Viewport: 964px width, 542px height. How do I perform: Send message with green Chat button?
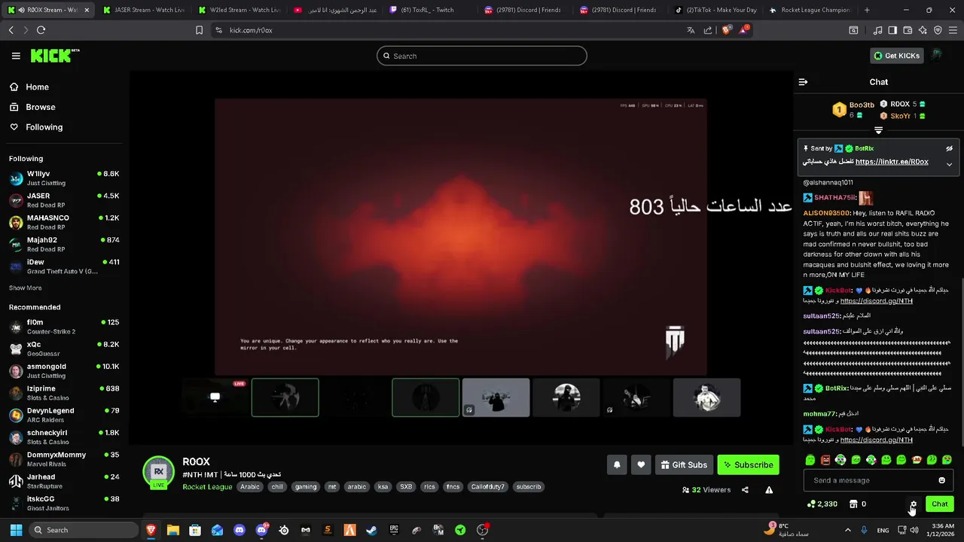pos(939,504)
